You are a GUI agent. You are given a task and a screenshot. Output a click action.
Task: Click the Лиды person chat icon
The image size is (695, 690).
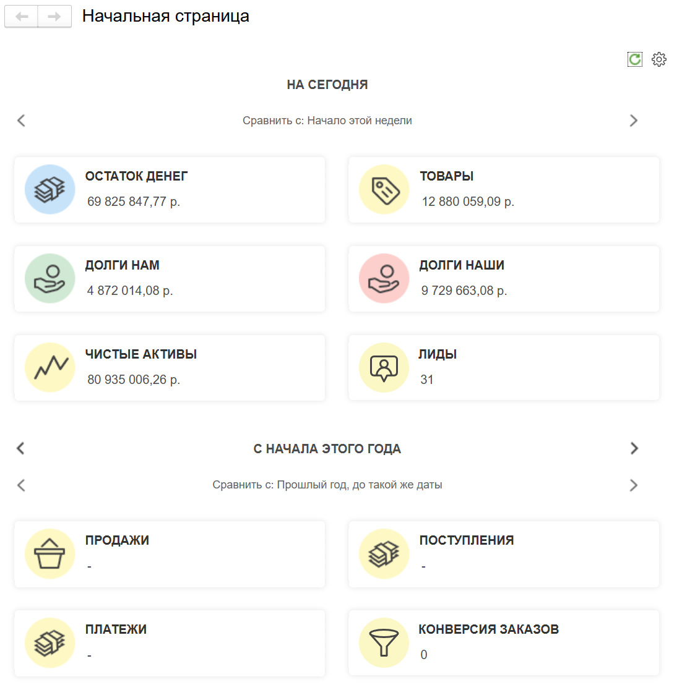(x=384, y=367)
